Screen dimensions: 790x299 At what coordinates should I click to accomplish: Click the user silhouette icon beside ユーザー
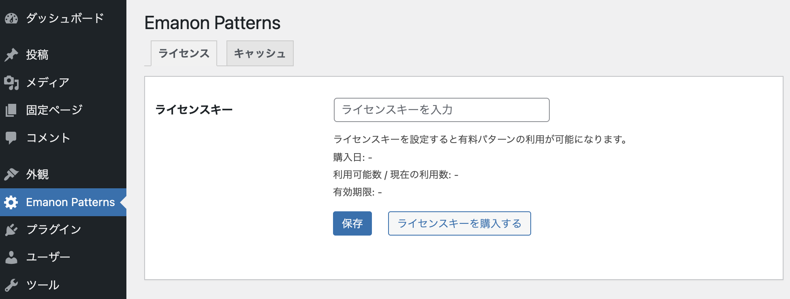pos(11,257)
